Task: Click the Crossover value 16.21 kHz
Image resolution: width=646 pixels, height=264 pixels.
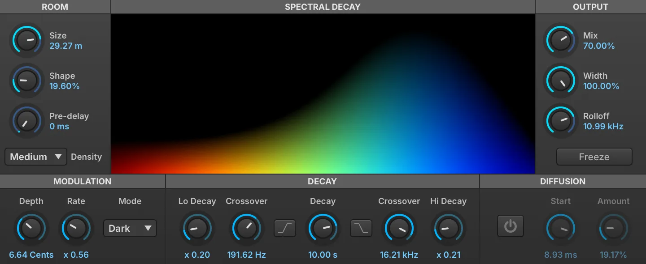Action: [399, 255]
